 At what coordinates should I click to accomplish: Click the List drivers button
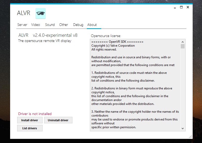click(x=30, y=128)
